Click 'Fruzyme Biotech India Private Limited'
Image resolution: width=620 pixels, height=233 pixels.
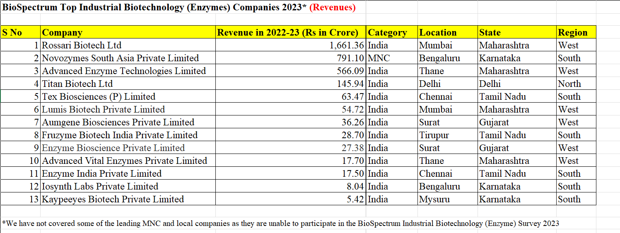pyautogui.click(x=128, y=135)
